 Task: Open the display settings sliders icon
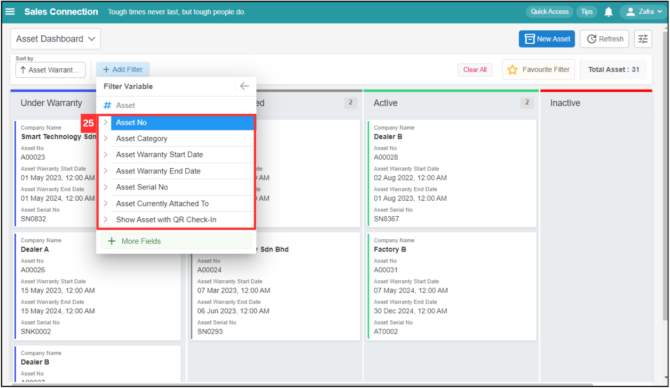pyautogui.click(x=643, y=39)
